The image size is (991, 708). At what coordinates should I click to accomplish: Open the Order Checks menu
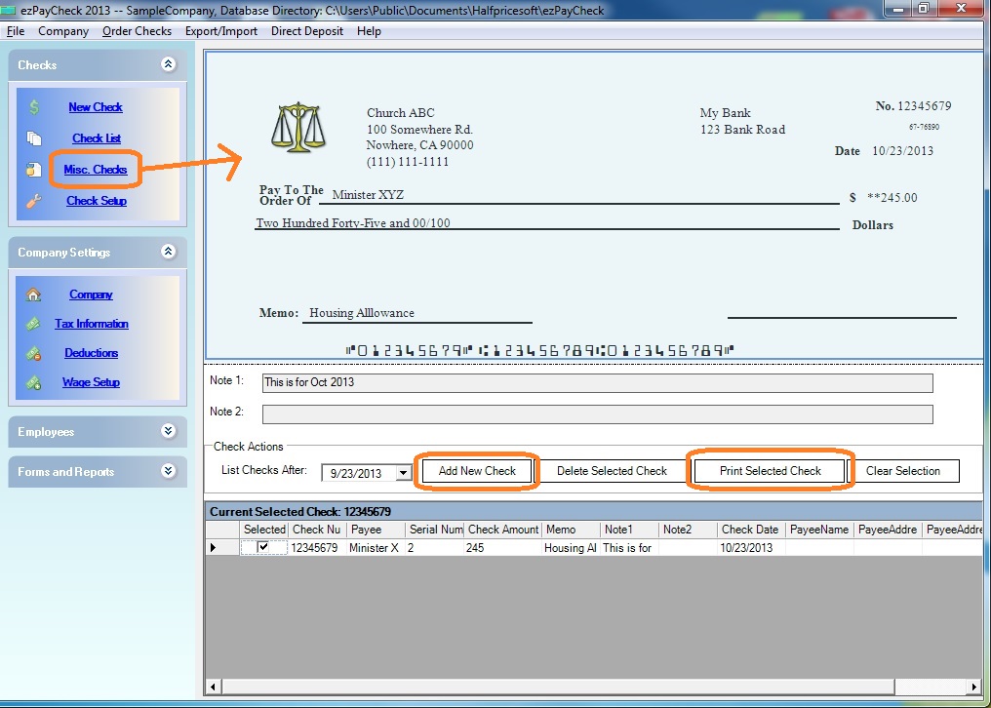pyautogui.click(x=137, y=31)
